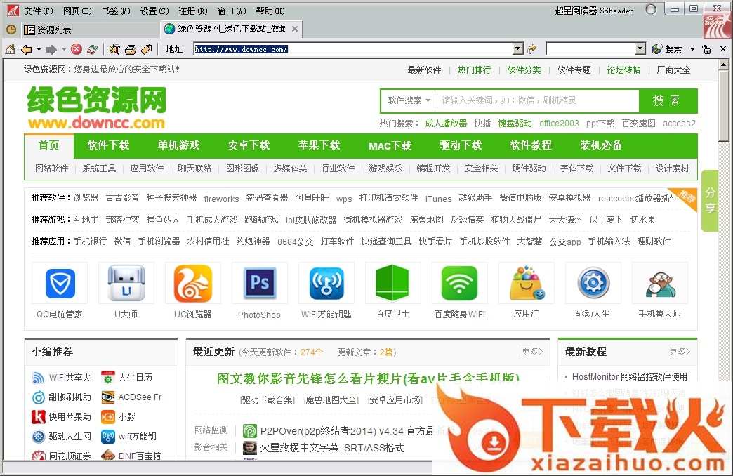Open UC浏览器 app icon
Image resolution: width=733 pixels, height=476 pixels.
193,283
